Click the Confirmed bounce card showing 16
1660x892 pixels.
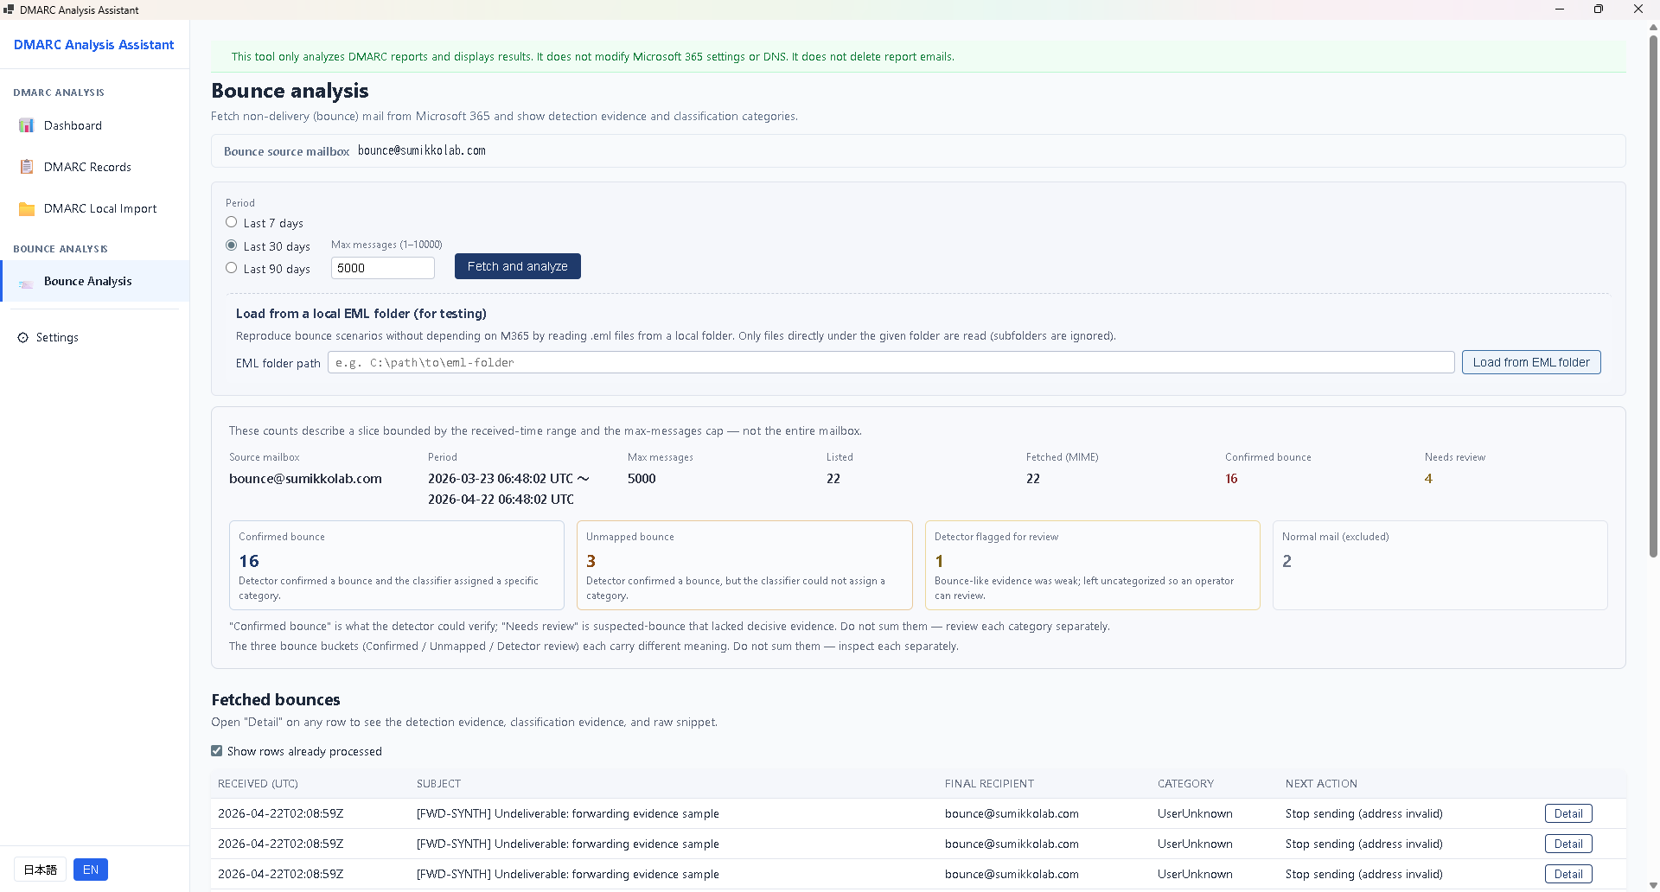click(x=397, y=565)
